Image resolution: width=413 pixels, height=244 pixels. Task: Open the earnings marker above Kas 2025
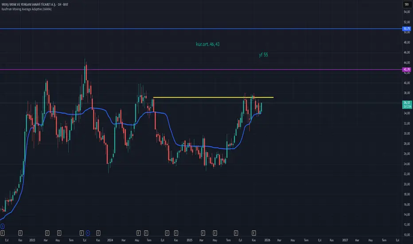pos(253,233)
